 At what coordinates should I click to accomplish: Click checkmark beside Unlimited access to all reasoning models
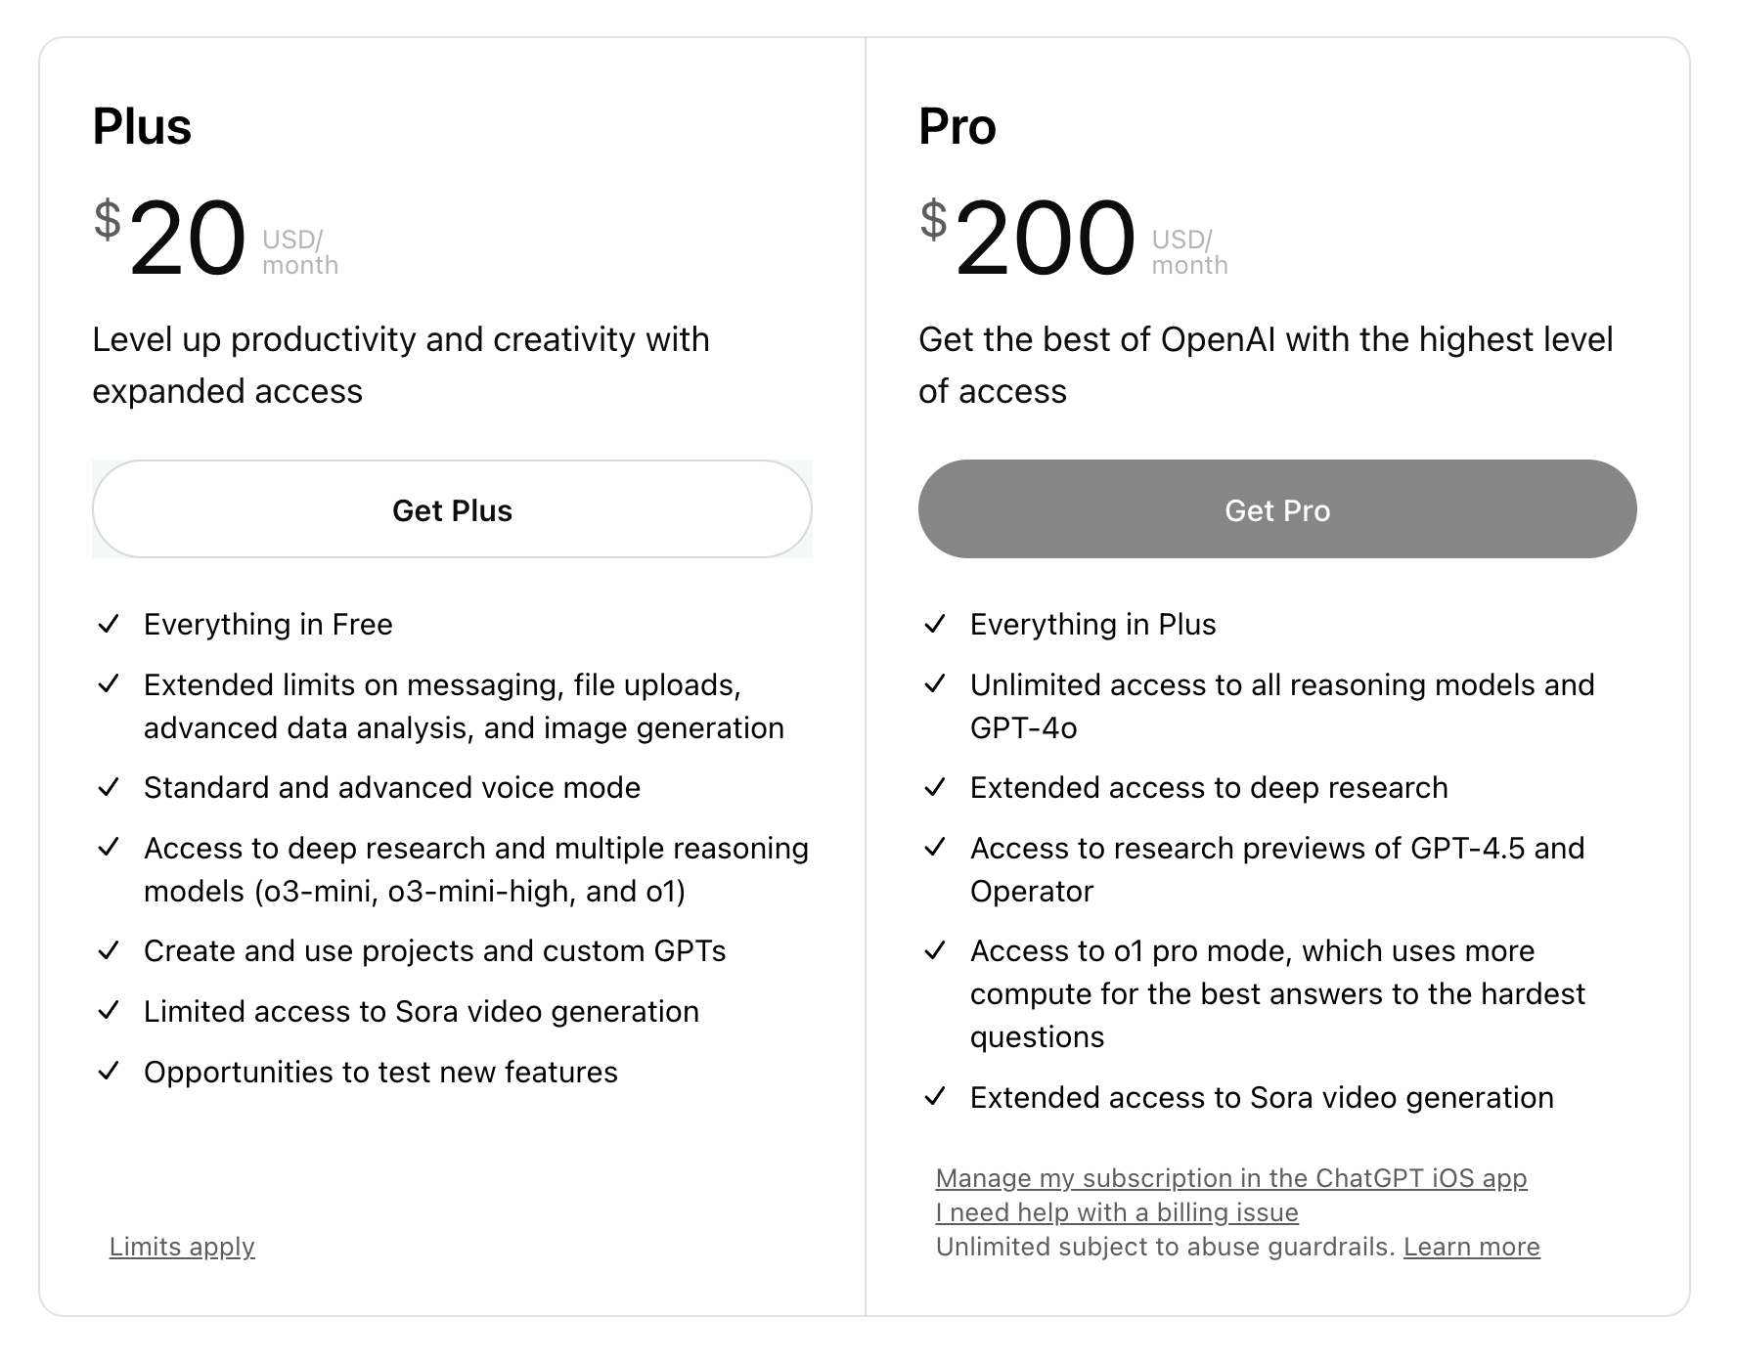[x=935, y=684]
